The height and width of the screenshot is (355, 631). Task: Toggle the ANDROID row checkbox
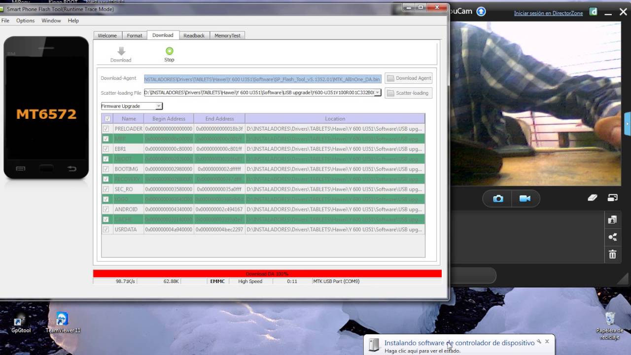pyautogui.click(x=105, y=210)
